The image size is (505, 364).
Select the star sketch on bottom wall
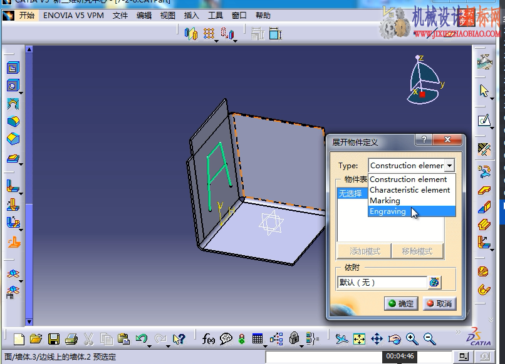click(271, 223)
